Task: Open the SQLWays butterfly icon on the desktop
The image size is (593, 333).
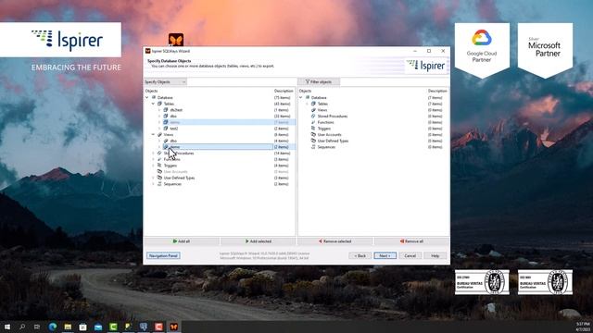Action: pos(176,40)
